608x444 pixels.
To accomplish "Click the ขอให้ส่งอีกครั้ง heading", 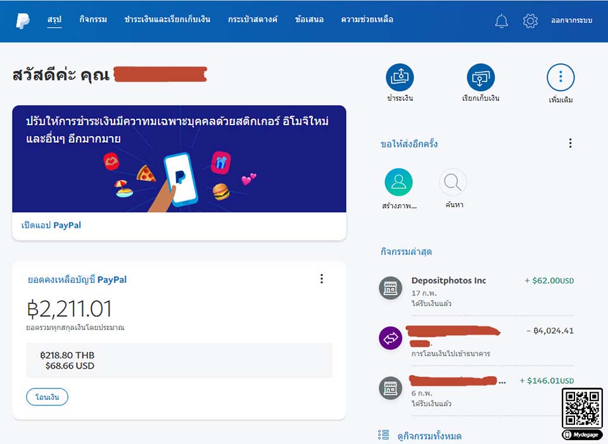I will point(408,144).
